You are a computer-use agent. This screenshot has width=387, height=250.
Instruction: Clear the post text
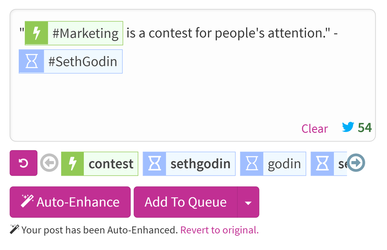pyautogui.click(x=314, y=128)
